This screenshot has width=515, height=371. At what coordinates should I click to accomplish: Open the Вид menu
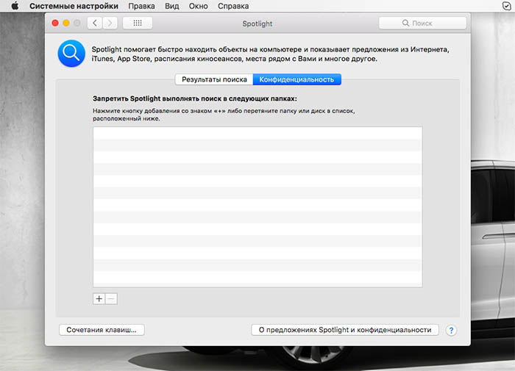click(172, 6)
